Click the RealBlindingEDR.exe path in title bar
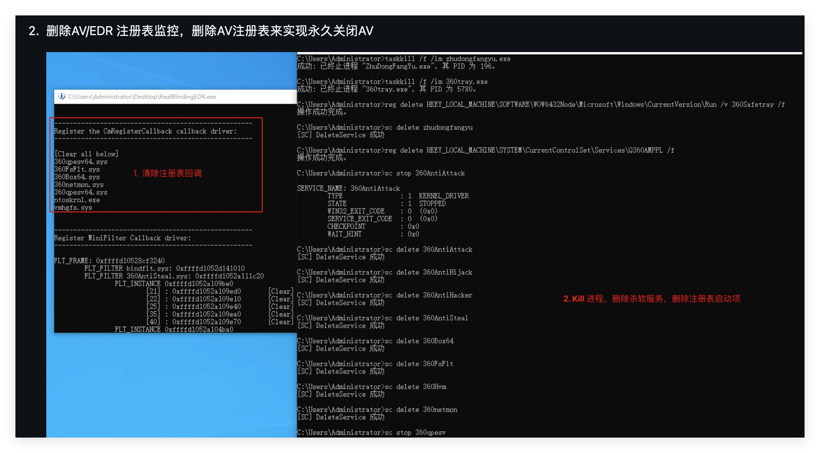 click(x=142, y=97)
